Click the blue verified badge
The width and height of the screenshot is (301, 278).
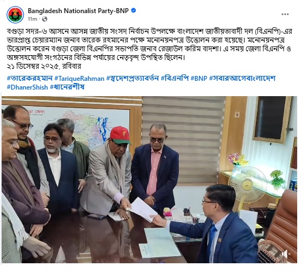[x=134, y=10]
